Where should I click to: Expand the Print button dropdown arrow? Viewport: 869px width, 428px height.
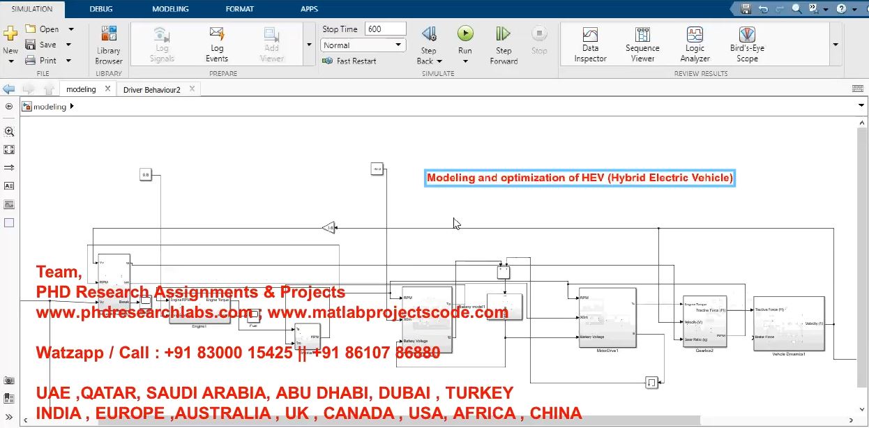click(68, 61)
